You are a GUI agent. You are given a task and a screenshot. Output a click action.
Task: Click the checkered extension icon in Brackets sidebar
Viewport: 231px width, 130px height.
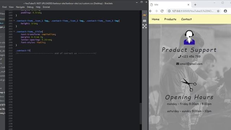pos(144,26)
